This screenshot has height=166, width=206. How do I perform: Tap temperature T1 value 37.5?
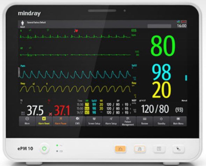35,110
